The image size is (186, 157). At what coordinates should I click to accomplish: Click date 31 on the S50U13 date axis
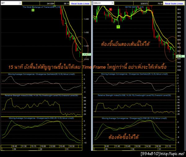tap(160, 149)
